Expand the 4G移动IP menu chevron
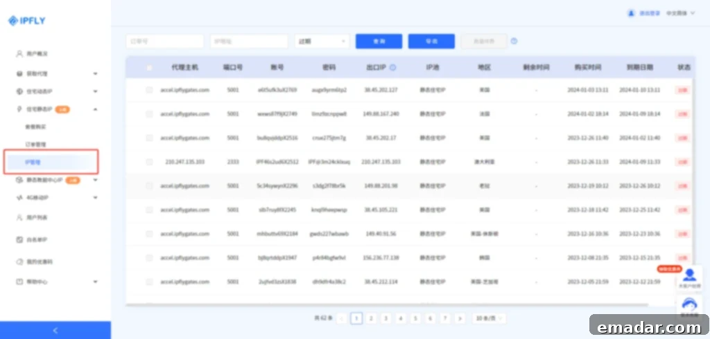Screen dimensions: 710x339 pyautogui.click(x=95, y=198)
